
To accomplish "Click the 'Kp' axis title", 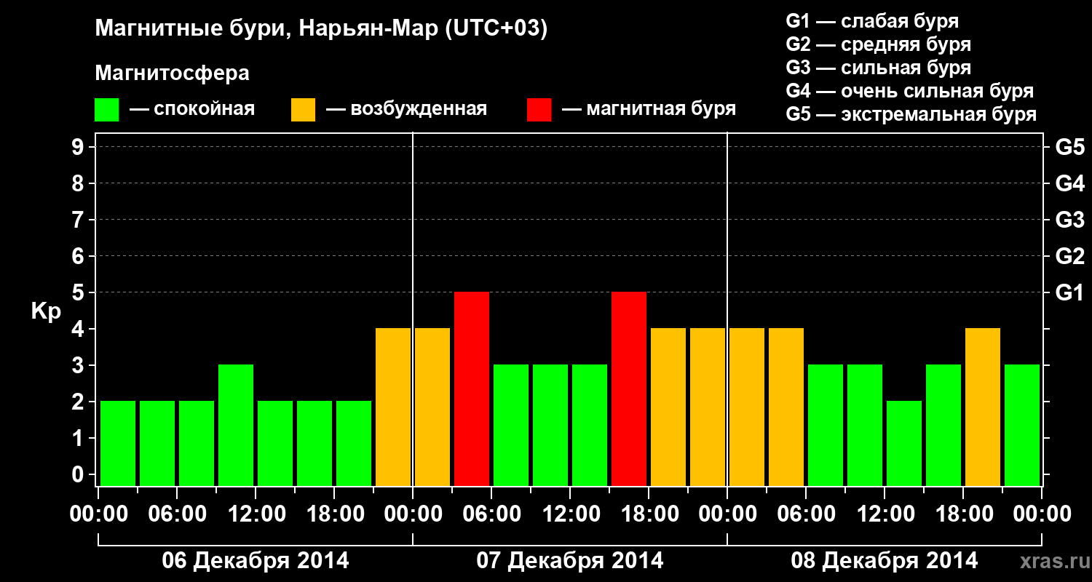I will tap(46, 311).
